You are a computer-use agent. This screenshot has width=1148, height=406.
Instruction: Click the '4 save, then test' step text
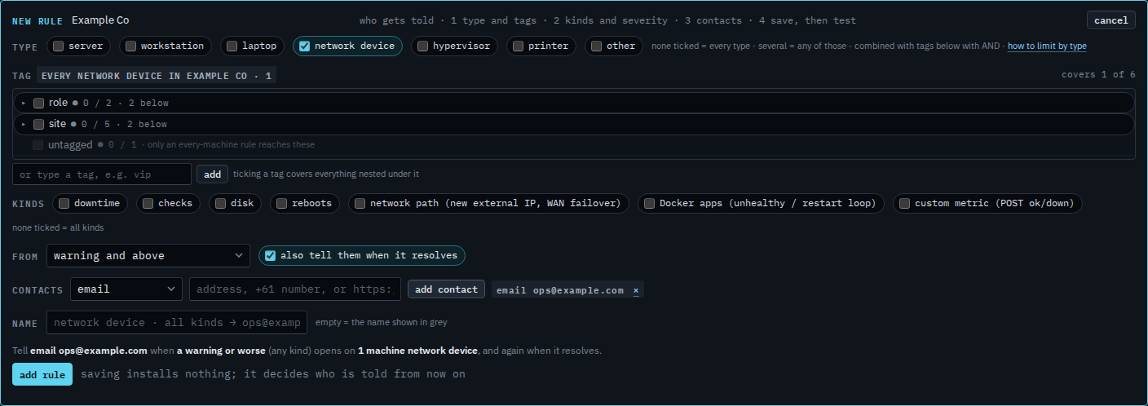click(x=807, y=20)
